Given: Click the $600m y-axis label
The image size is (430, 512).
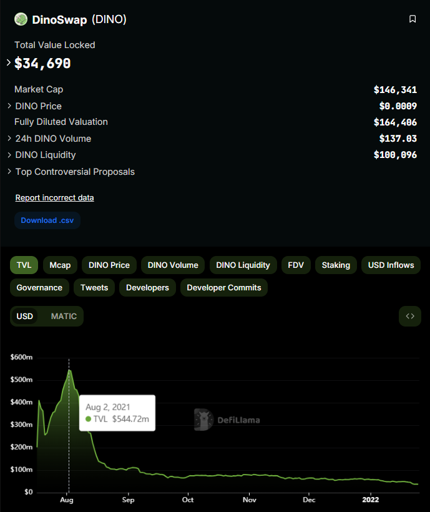Looking at the screenshot, I should [x=22, y=357].
